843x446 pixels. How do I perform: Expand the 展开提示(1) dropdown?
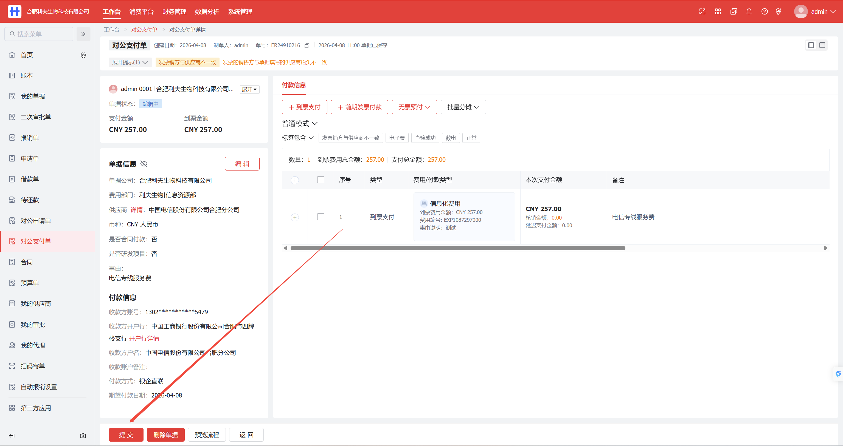coord(130,62)
